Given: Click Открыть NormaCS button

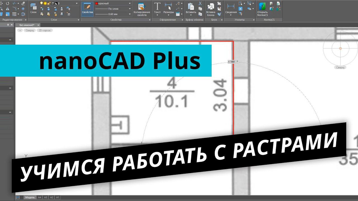Looking at the screenshot, I should pos(262,9).
